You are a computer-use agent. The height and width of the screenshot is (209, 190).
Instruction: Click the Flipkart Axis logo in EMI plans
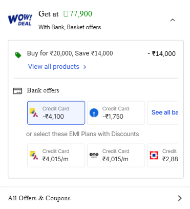[x=34, y=155]
